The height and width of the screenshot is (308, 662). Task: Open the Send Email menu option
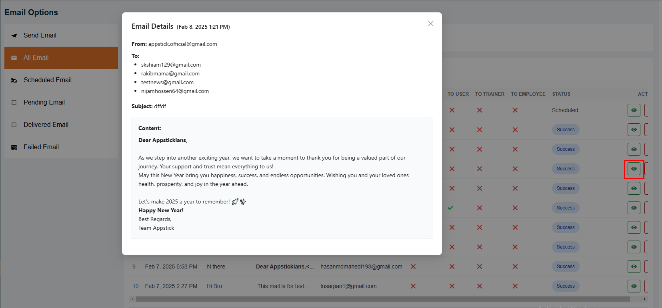40,36
